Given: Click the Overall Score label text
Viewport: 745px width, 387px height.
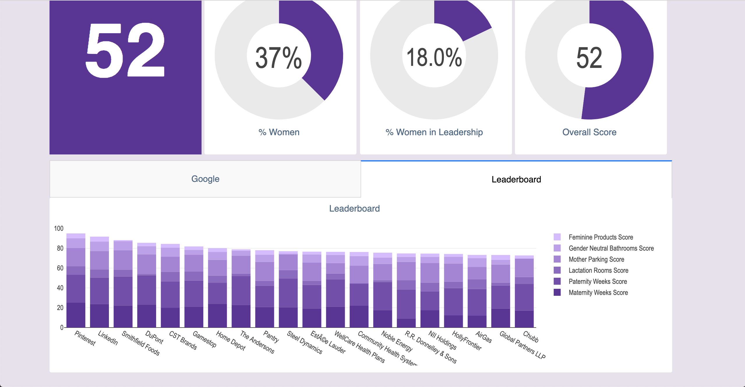Looking at the screenshot, I should [589, 132].
